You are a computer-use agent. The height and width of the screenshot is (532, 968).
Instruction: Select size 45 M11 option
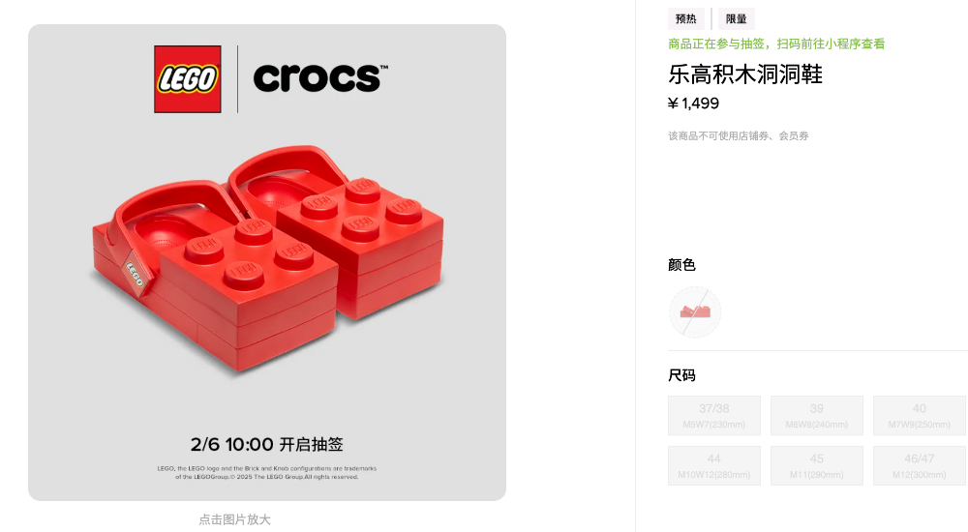coord(817,465)
